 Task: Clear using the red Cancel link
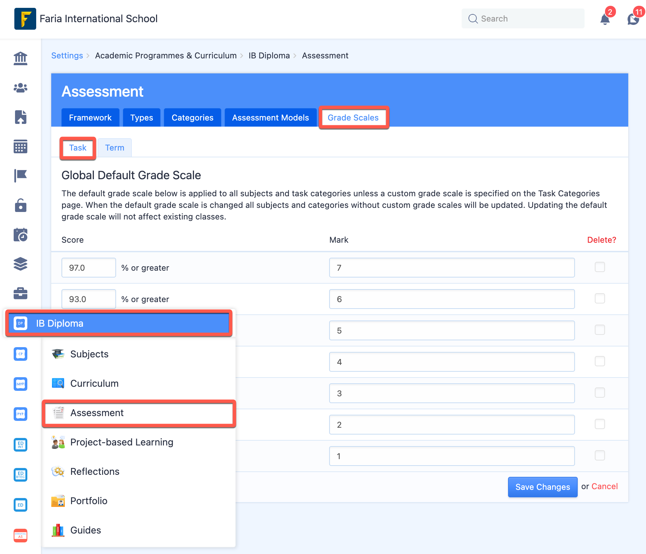tap(604, 486)
